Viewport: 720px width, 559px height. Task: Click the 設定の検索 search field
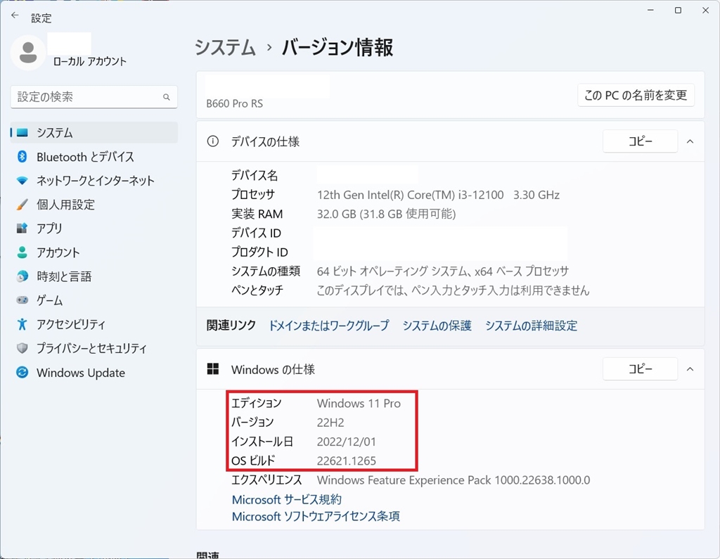click(x=94, y=97)
